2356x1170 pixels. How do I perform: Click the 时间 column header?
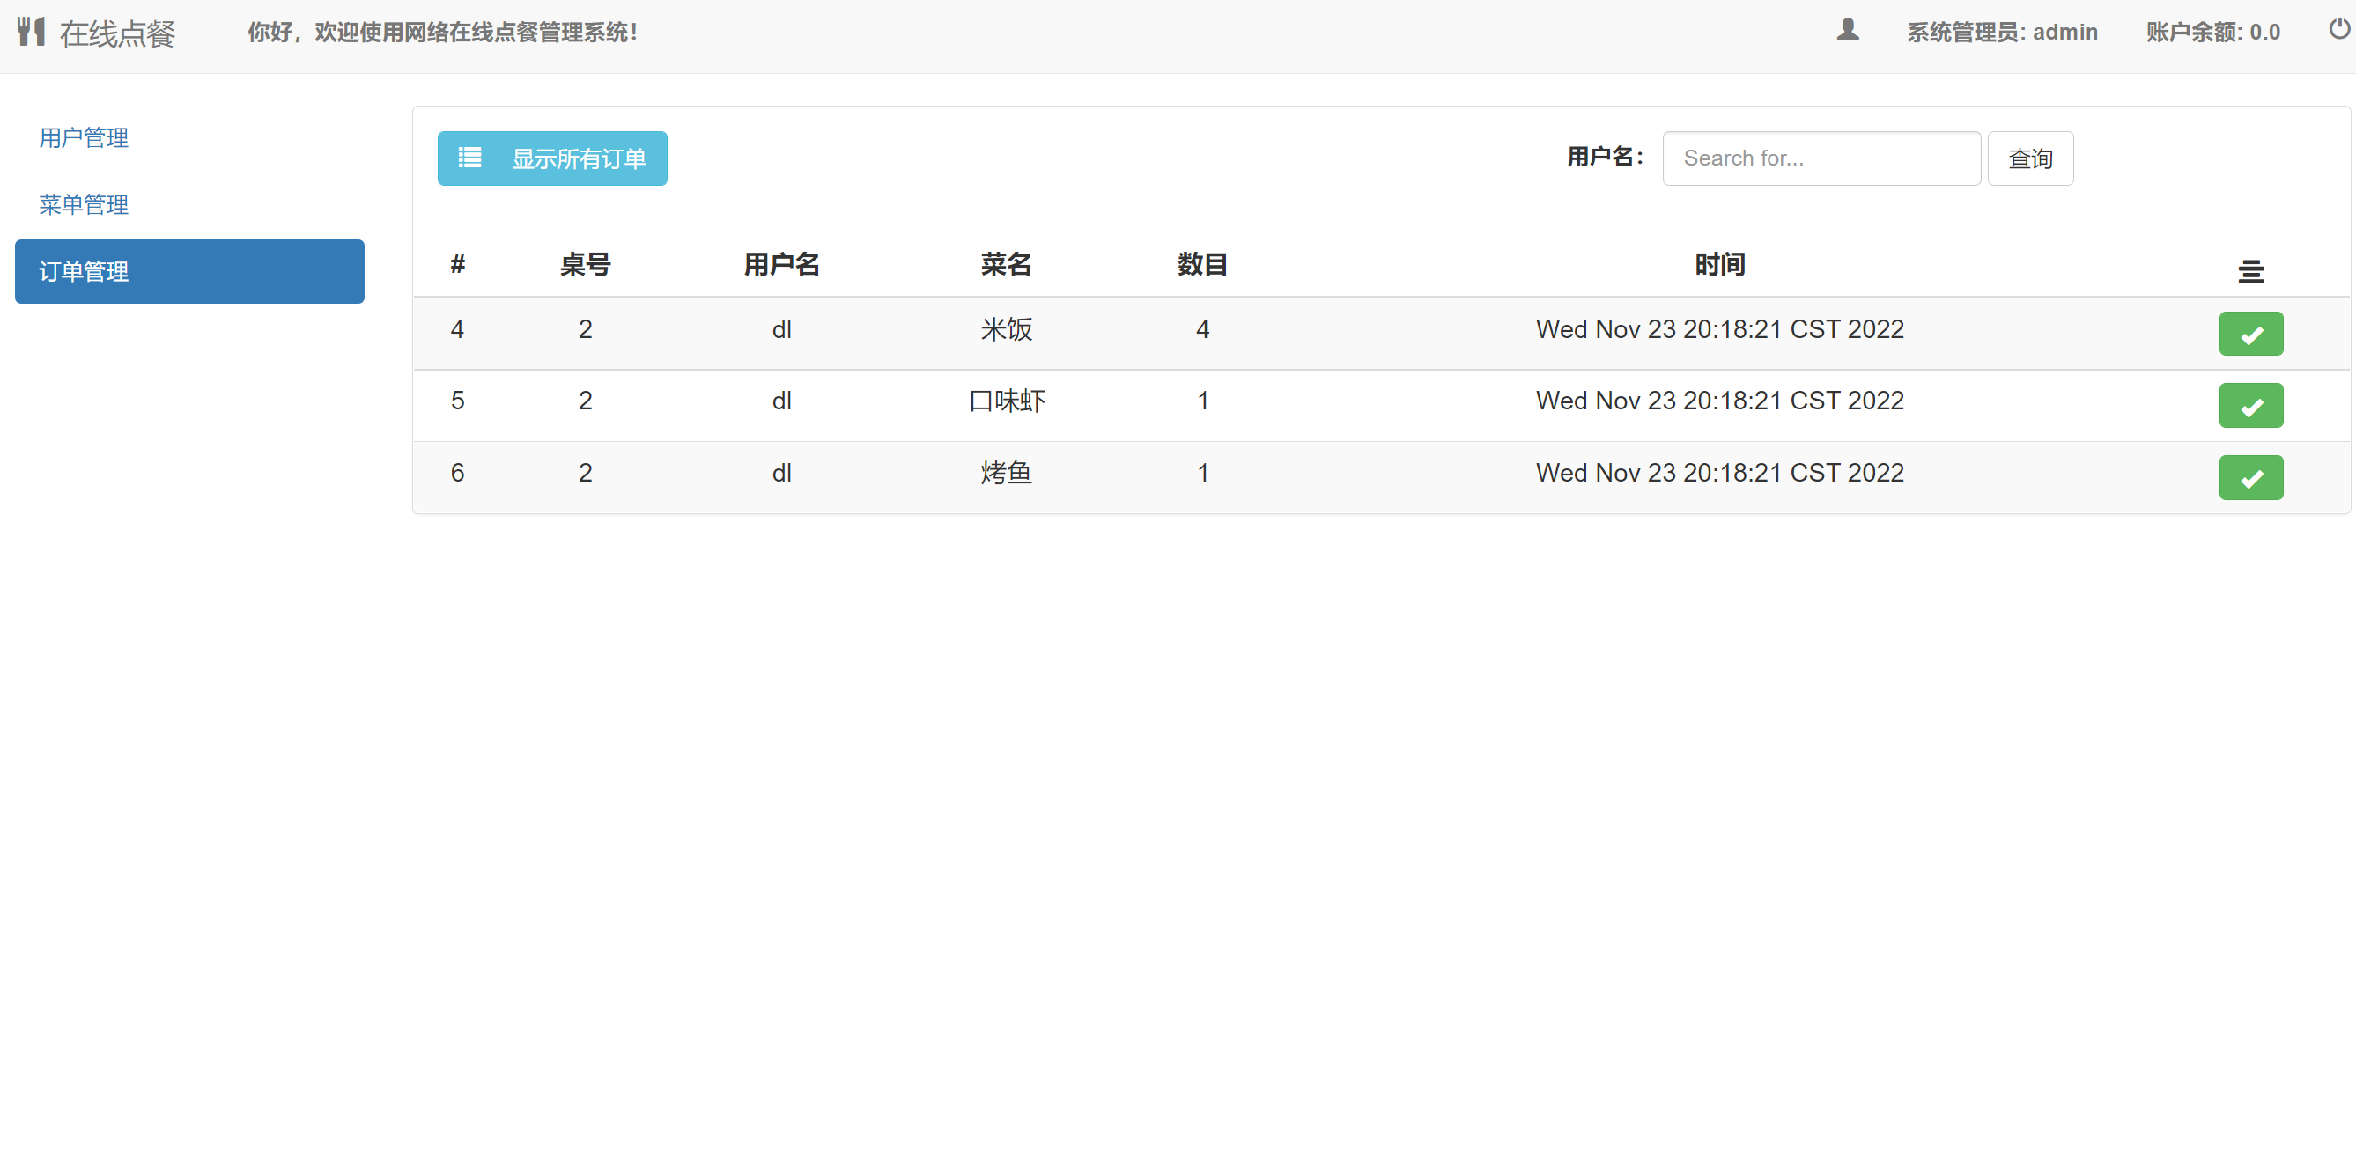[x=1719, y=265]
